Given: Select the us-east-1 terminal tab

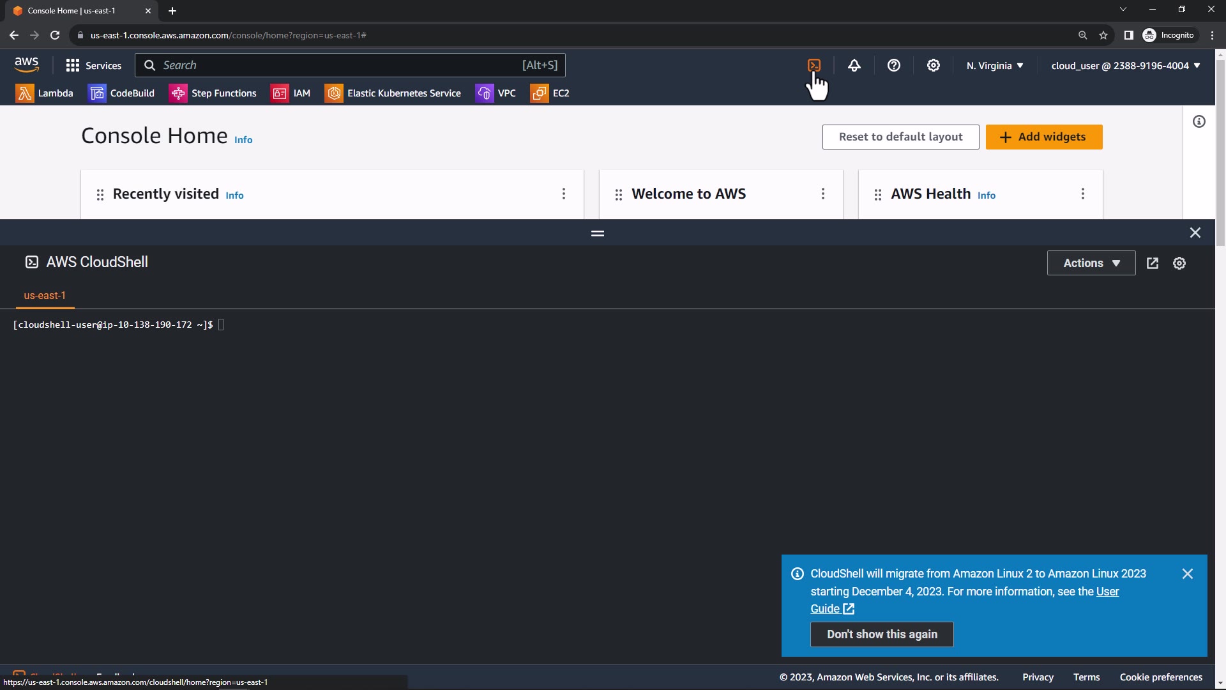Looking at the screenshot, I should [x=45, y=295].
